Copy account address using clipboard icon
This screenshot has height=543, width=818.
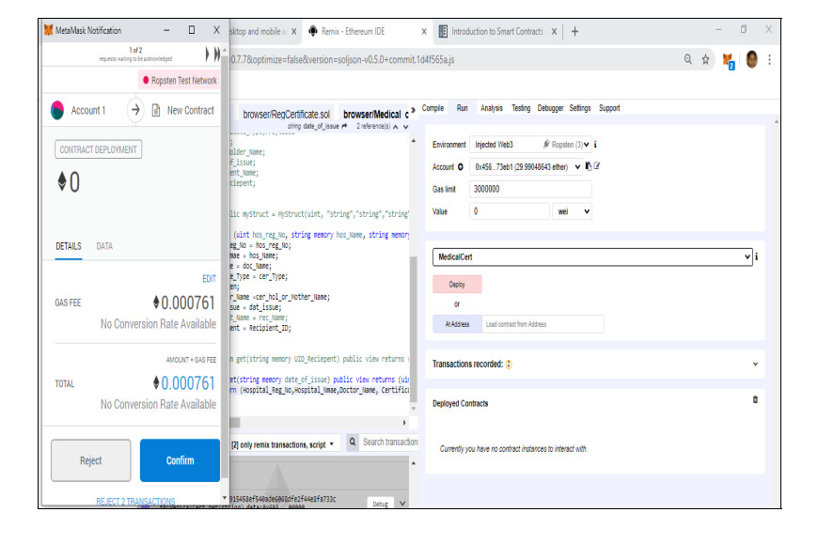pos(588,166)
